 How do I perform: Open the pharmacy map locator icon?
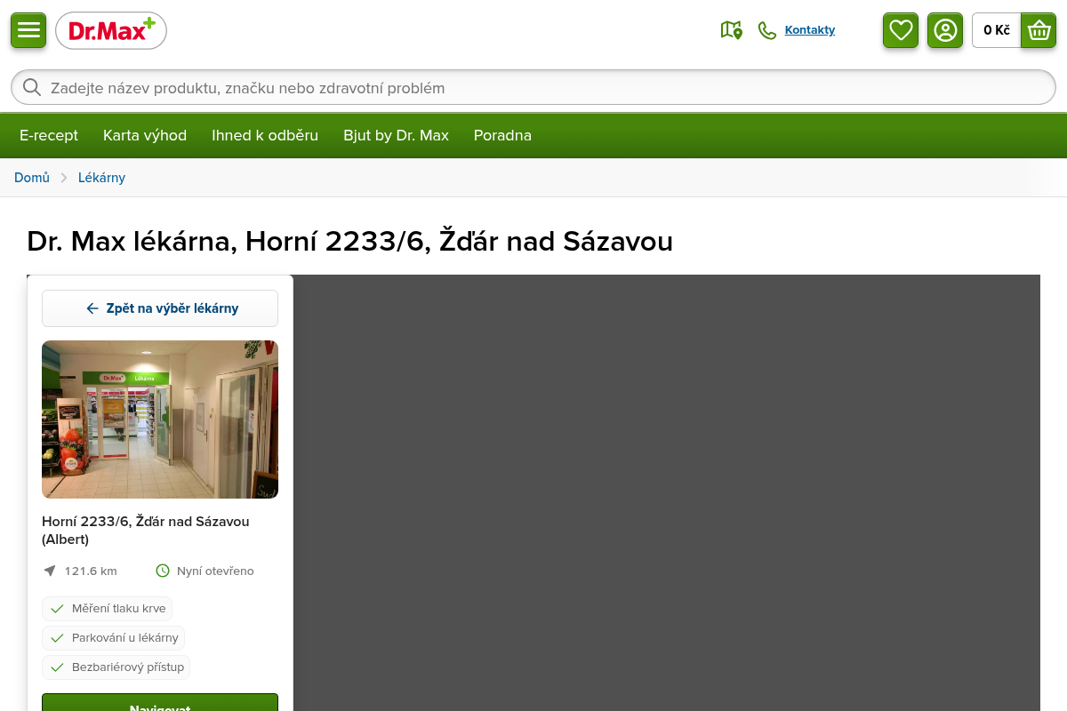[731, 30]
